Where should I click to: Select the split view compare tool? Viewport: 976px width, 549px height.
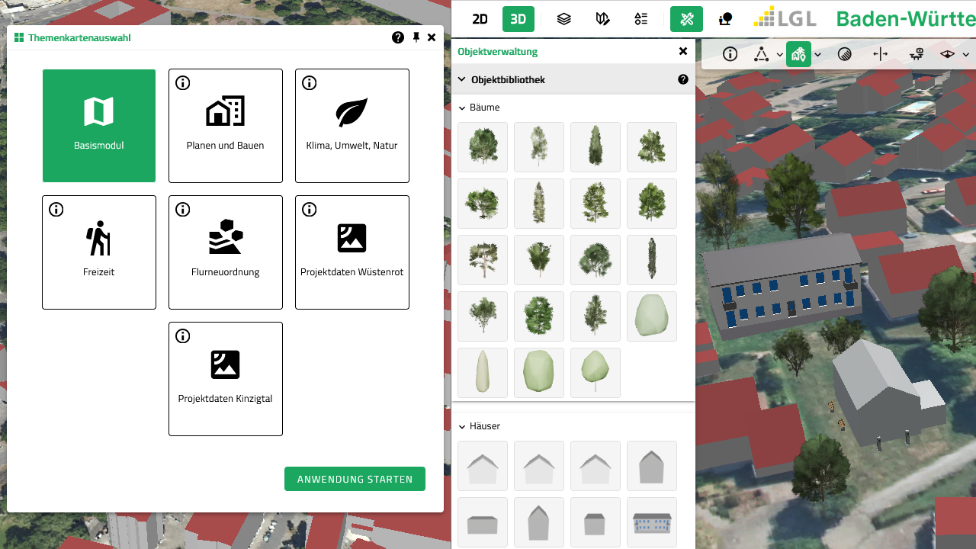coord(880,54)
